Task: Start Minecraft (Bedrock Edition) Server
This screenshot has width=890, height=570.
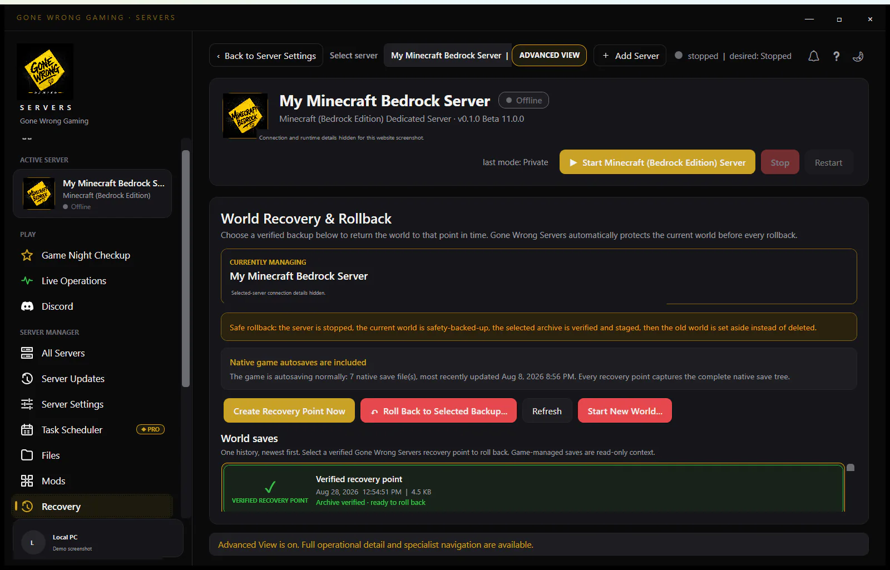Action: point(657,162)
